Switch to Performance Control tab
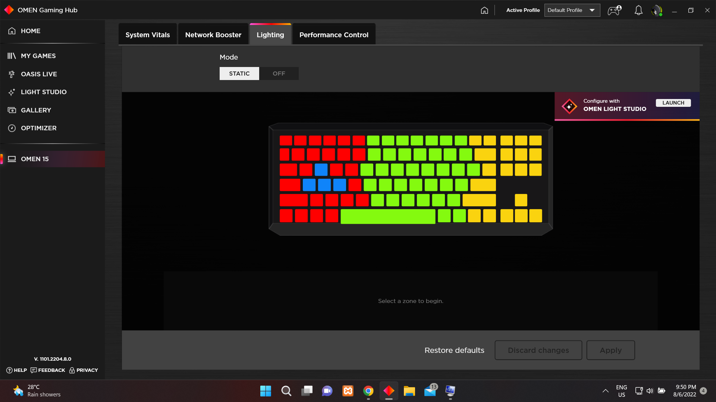This screenshot has width=716, height=402. [334, 35]
